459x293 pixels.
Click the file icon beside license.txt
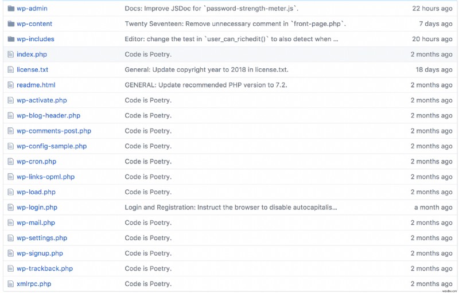tap(10, 69)
